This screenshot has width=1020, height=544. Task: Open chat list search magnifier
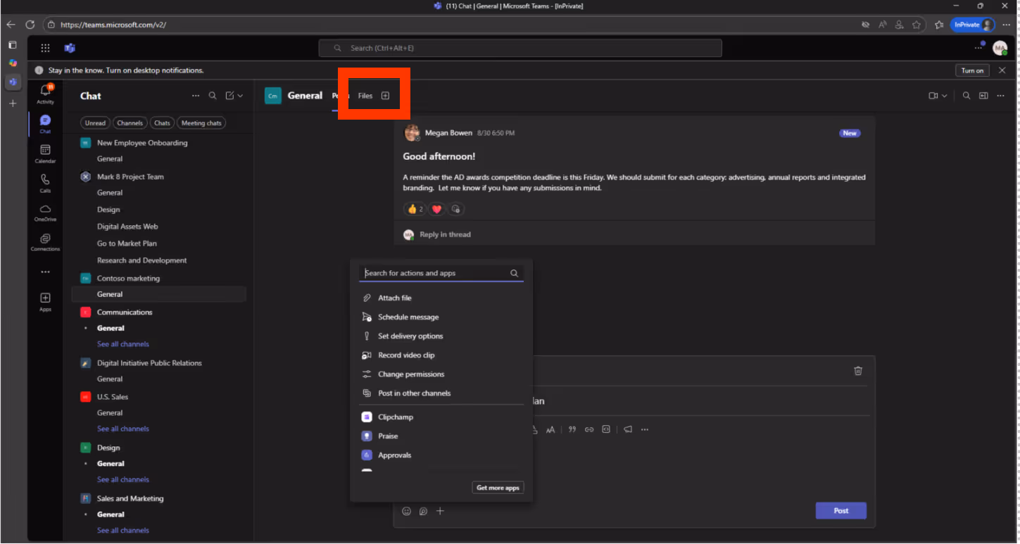pyautogui.click(x=213, y=96)
